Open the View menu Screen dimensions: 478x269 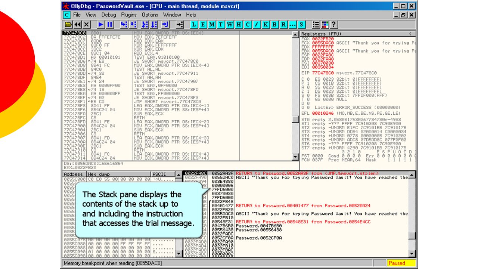coord(91,15)
